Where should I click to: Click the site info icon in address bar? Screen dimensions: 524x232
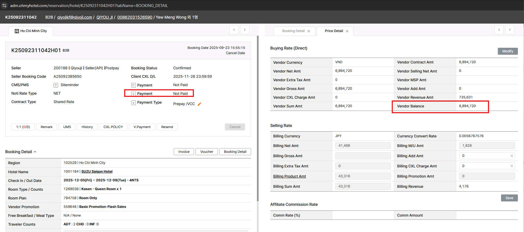(x=4, y=6)
